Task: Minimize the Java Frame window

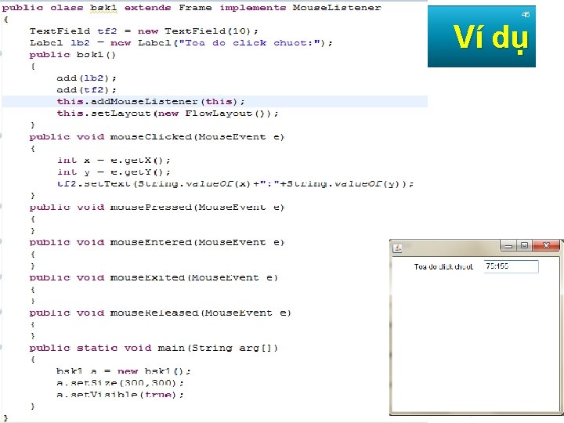Action: click(x=508, y=246)
